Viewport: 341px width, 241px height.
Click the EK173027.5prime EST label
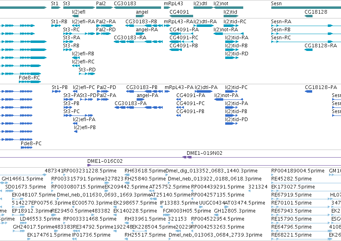[293, 187]
